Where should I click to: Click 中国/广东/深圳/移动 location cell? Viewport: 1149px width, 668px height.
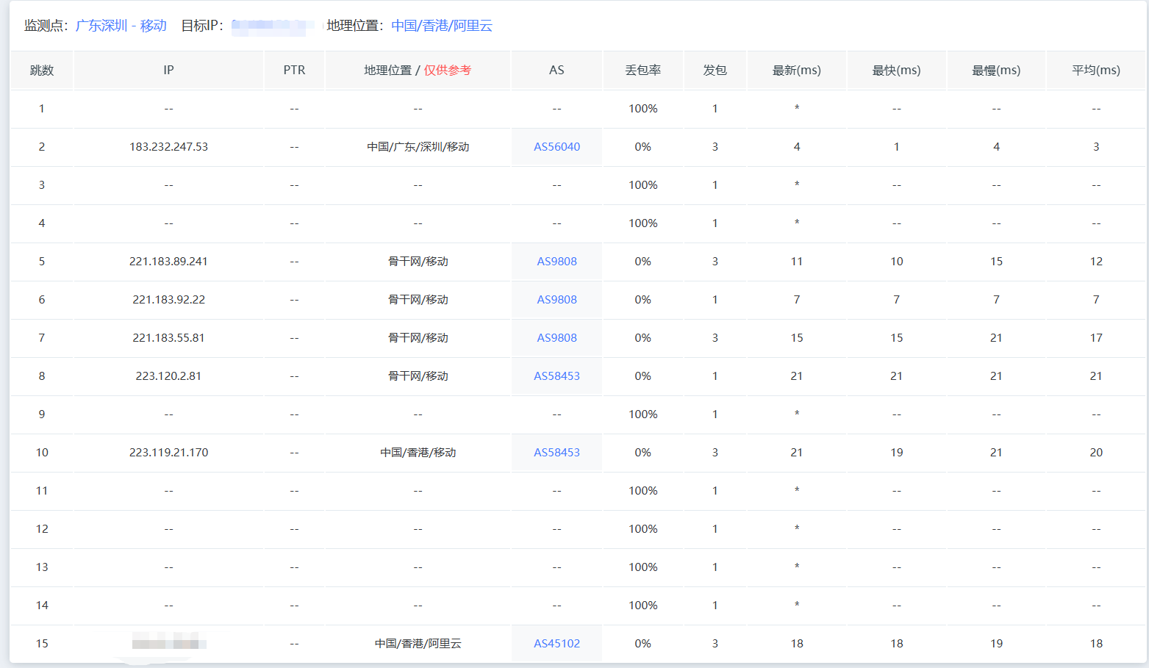[x=418, y=147]
